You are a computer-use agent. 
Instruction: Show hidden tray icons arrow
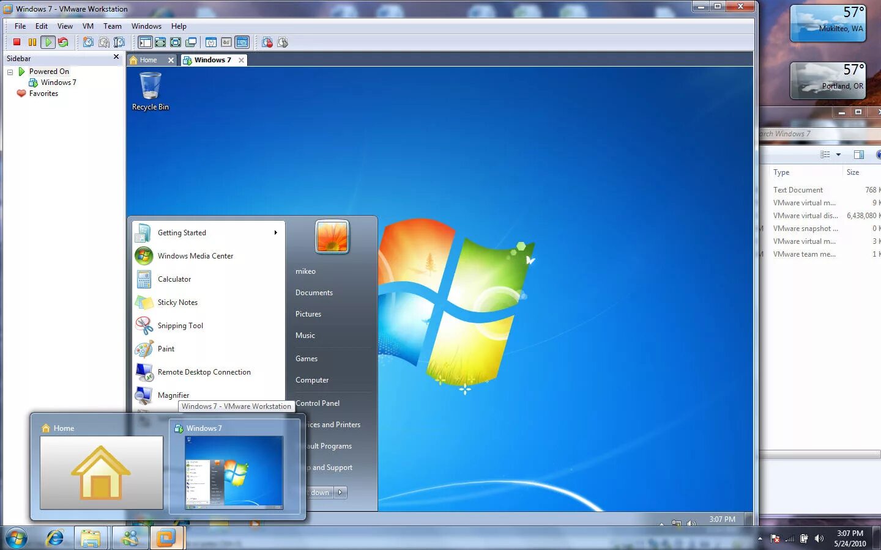tap(760, 538)
